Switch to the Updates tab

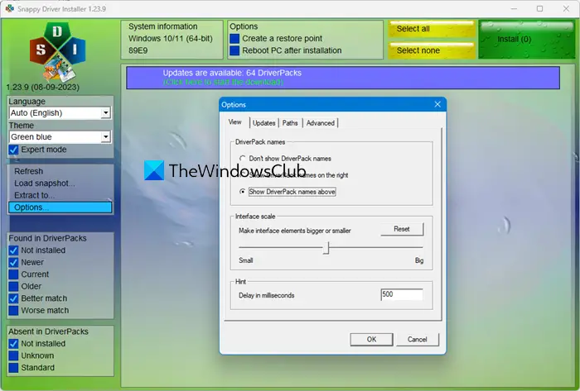point(263,123)
